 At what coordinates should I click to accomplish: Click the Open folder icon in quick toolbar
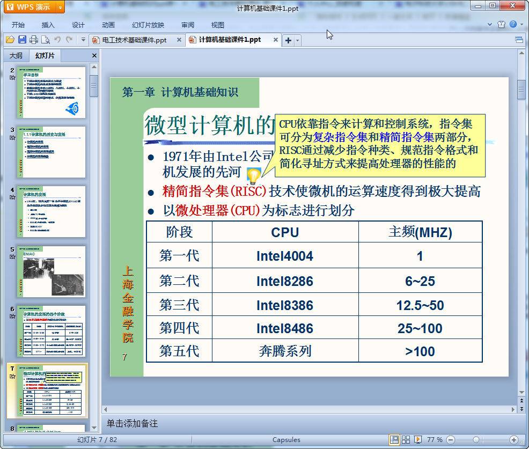pos(10,40)
